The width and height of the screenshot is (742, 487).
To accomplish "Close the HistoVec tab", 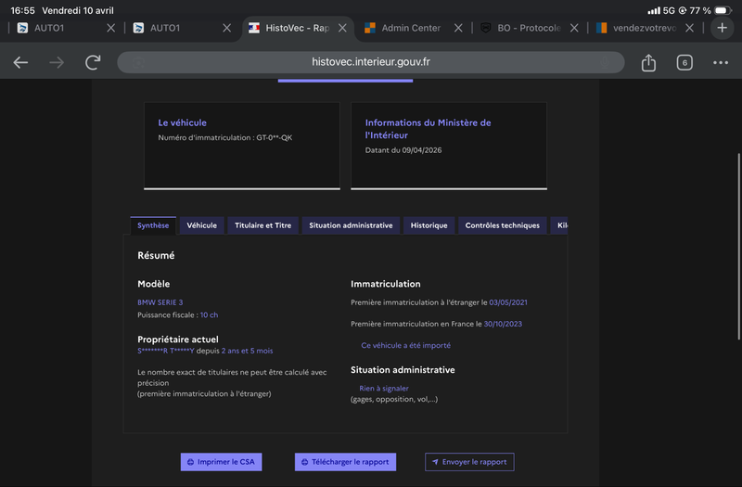I will click(x=342, y=28).
